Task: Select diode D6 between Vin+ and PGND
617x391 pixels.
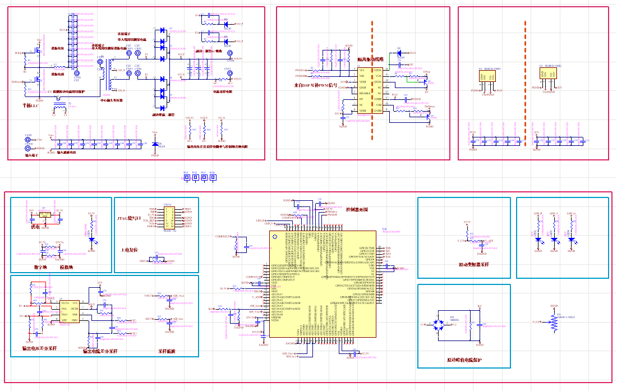Action: tap(155, 144)
